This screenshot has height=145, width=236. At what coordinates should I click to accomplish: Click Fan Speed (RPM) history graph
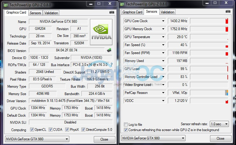[x=209, y=53]
